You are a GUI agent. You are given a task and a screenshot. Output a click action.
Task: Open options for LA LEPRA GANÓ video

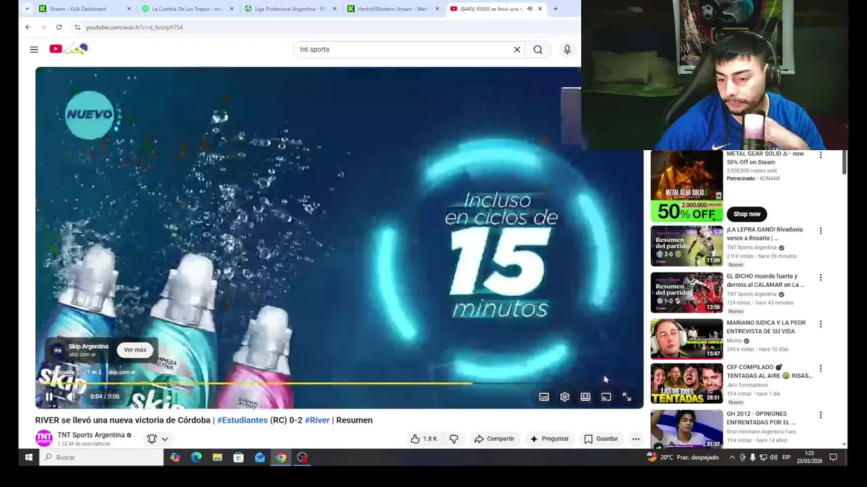click(820, 231)
